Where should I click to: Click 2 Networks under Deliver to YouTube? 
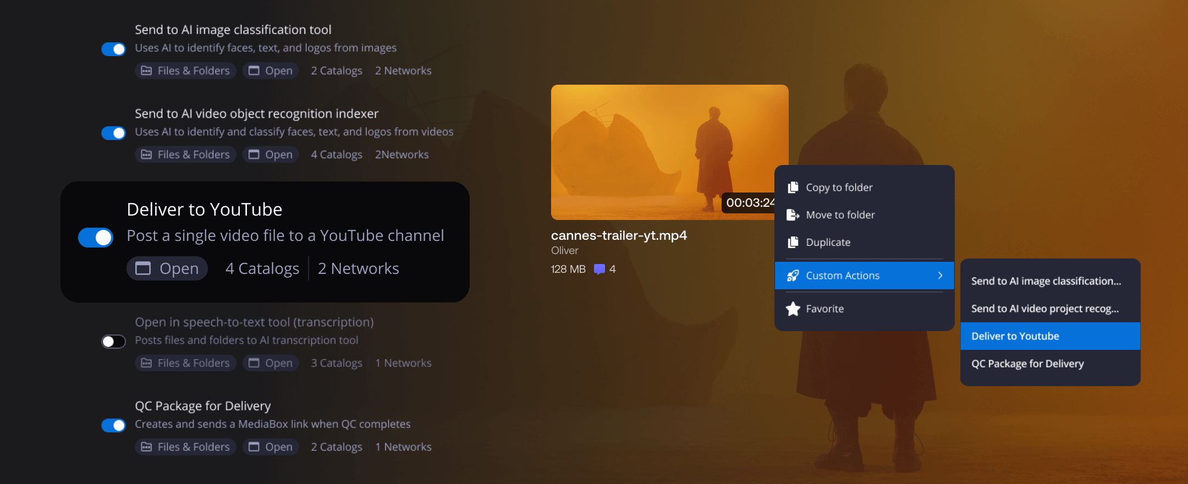(359, 268)
